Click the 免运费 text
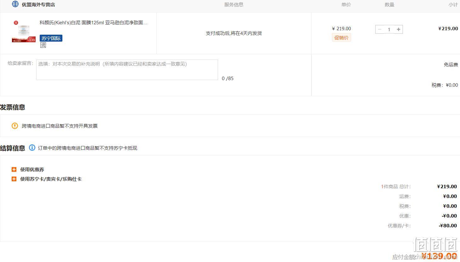 click(x=451, y=65)
